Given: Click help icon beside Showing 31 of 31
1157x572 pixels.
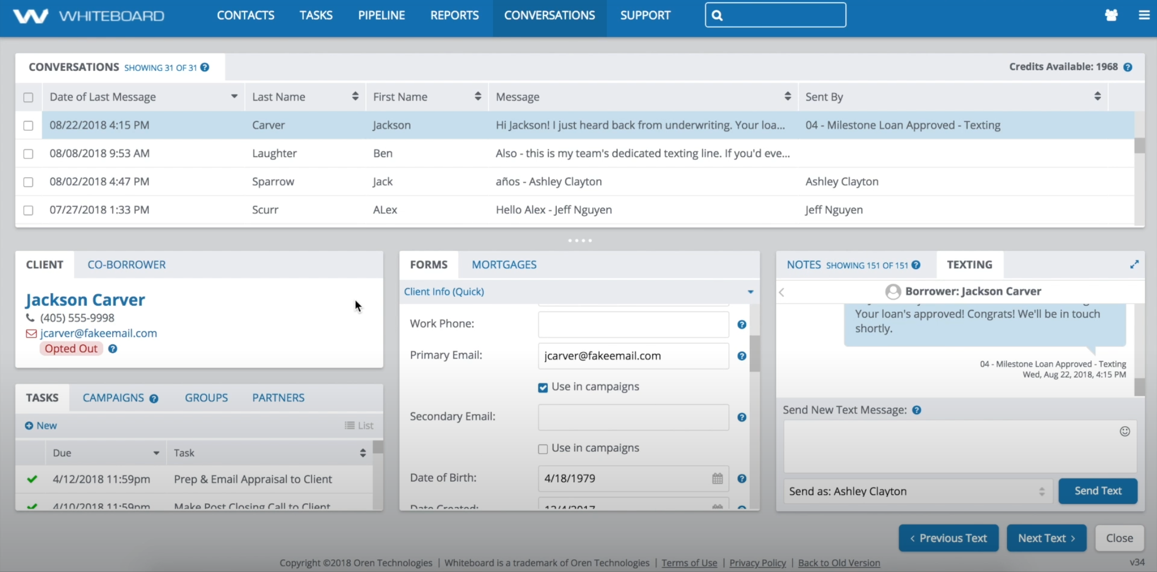Looking at the screenshot, I should 205,67.
